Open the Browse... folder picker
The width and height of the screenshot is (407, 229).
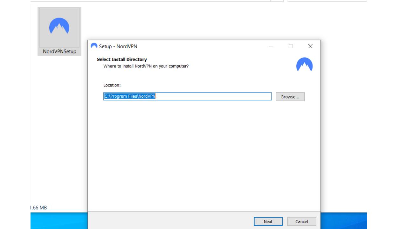(290, 97)
